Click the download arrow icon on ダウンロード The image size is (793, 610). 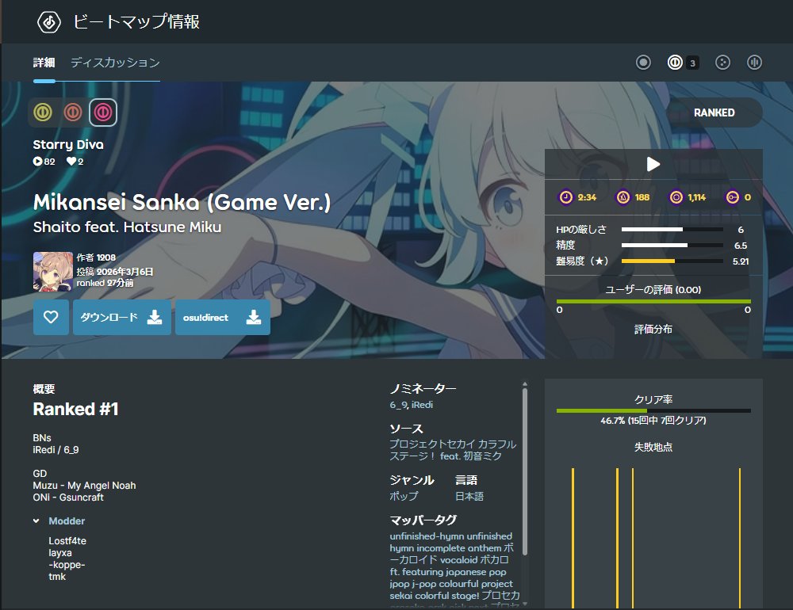pyautogui.click(x=155, y=318)
